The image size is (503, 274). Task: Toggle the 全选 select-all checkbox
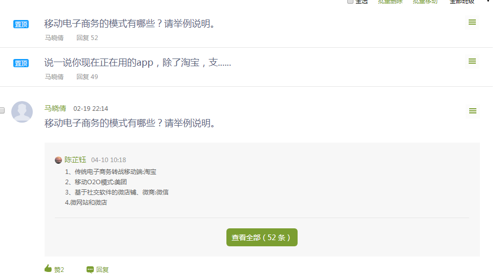point(350,2)
